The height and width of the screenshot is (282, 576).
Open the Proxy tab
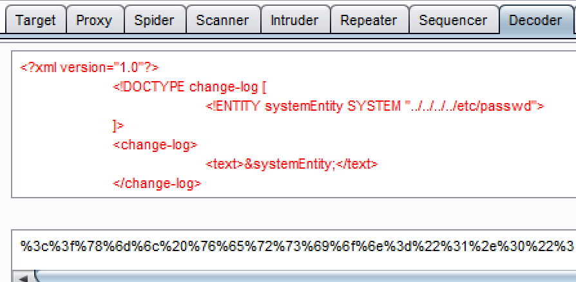(x=94, y=20)
